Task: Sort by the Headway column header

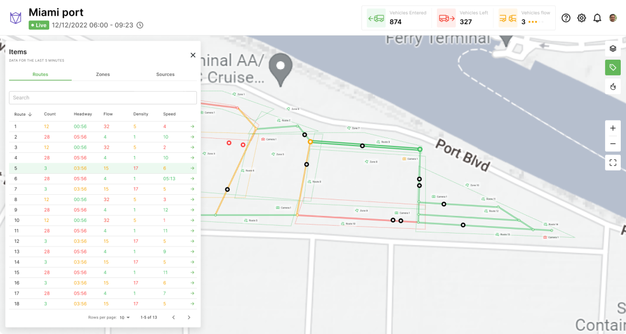Action: click(83, 114)
